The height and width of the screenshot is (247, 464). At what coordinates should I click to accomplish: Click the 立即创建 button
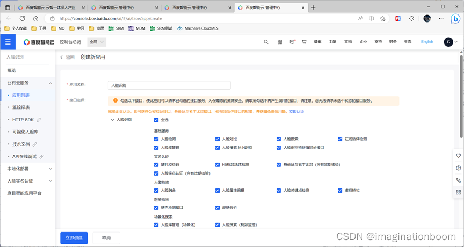pos(74,238)
